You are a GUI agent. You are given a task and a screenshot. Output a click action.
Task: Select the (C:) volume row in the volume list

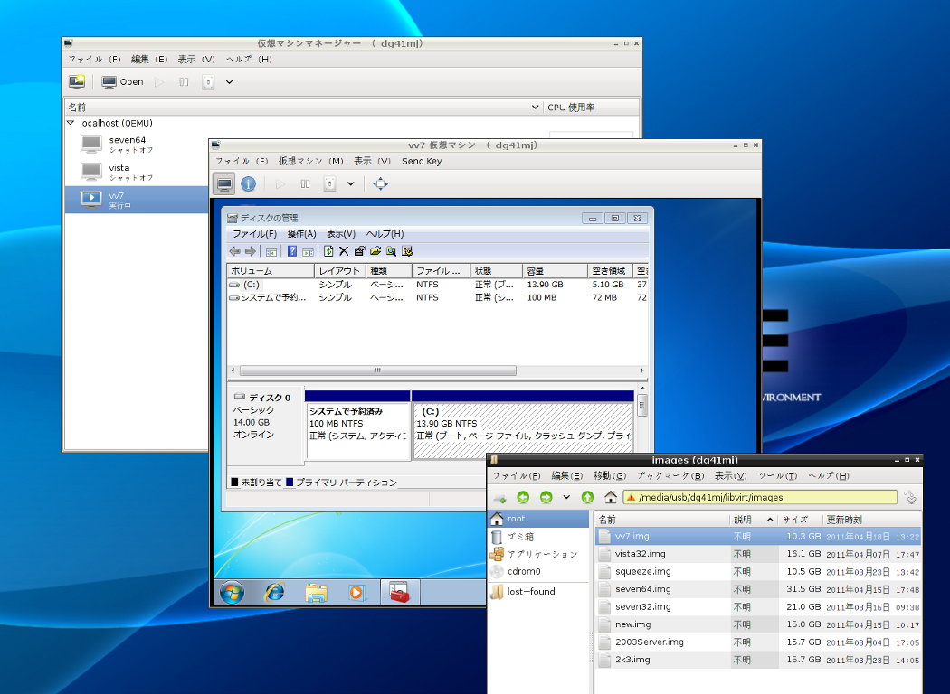(437, 285)
